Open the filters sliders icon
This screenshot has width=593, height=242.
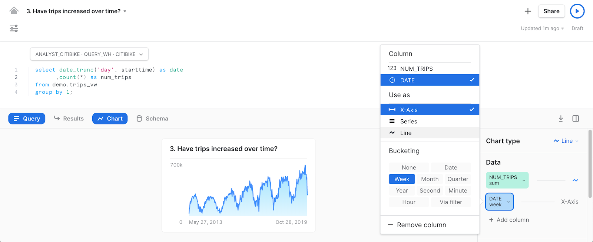tap(14, 29)
